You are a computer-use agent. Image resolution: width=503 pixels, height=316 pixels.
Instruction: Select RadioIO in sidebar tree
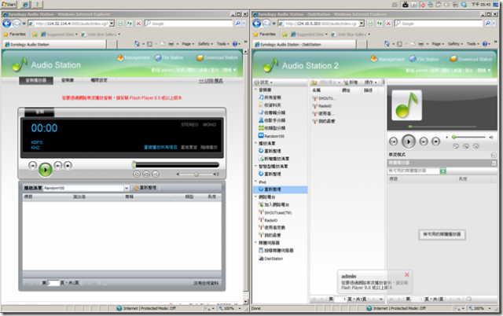click(268, 220)
